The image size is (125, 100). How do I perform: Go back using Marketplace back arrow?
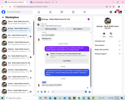(x=3, y=17)
